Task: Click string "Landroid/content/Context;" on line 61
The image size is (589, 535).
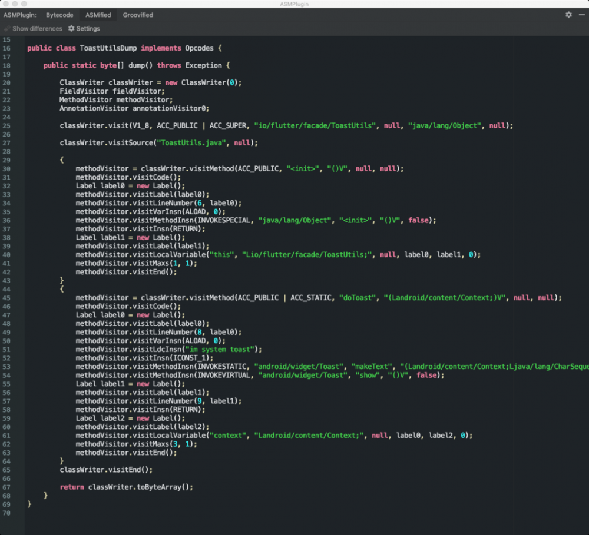Action: click(x=309, y=436)
